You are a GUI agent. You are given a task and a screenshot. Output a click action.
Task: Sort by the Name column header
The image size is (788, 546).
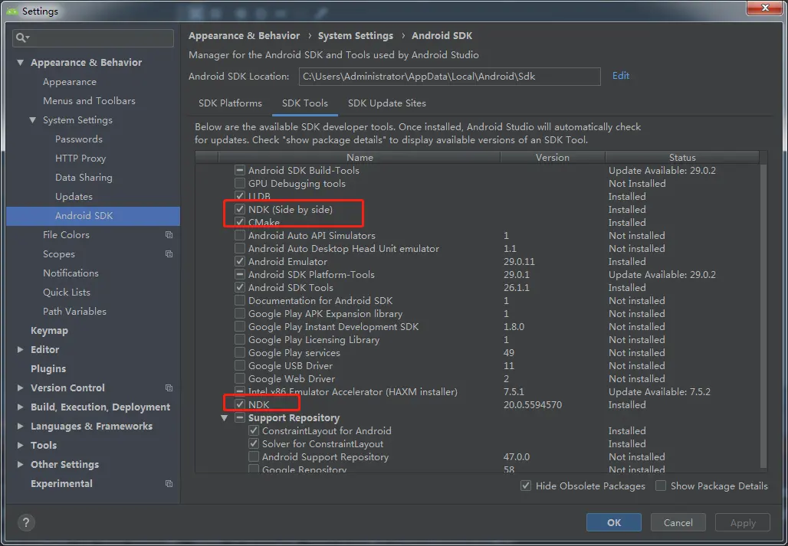click(x=360, y=158)
